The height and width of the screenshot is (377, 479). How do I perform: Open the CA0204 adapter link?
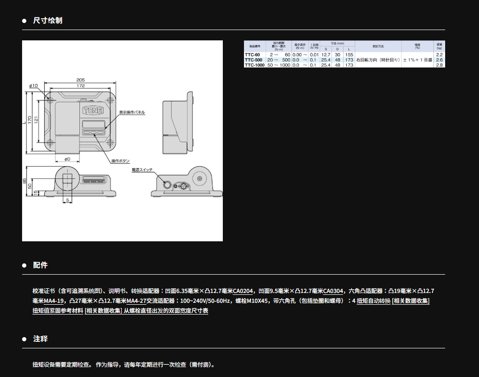[243, 291]
